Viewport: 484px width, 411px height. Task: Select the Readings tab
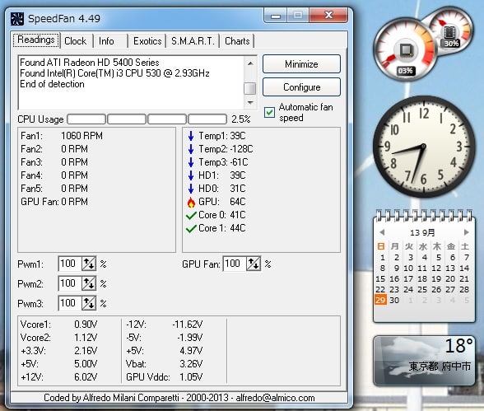click(x=36, y=40)
